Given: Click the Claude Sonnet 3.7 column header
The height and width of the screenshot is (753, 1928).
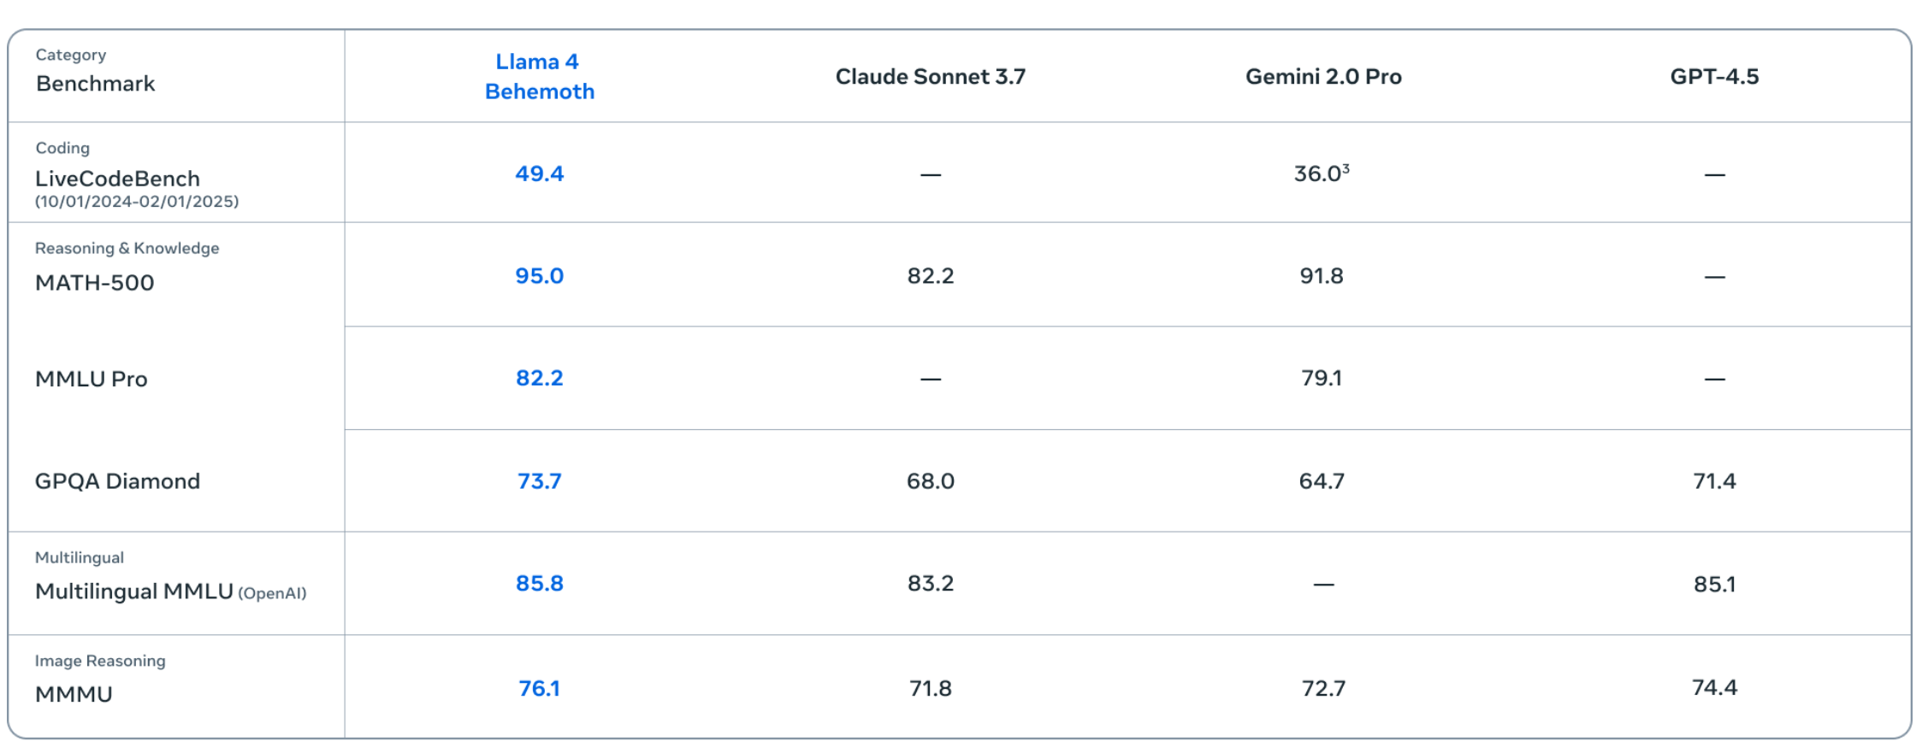Looking at the screenshot, I should (930, 77).
